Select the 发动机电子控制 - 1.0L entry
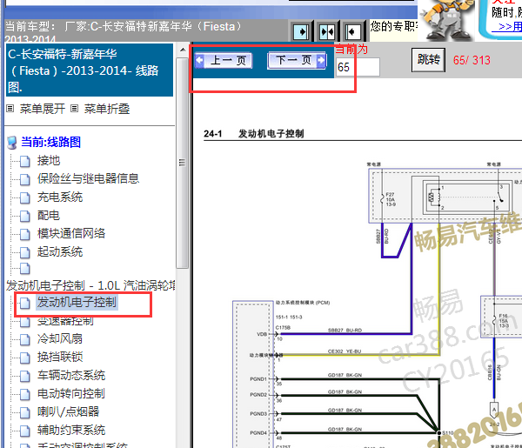 (90, 285)
